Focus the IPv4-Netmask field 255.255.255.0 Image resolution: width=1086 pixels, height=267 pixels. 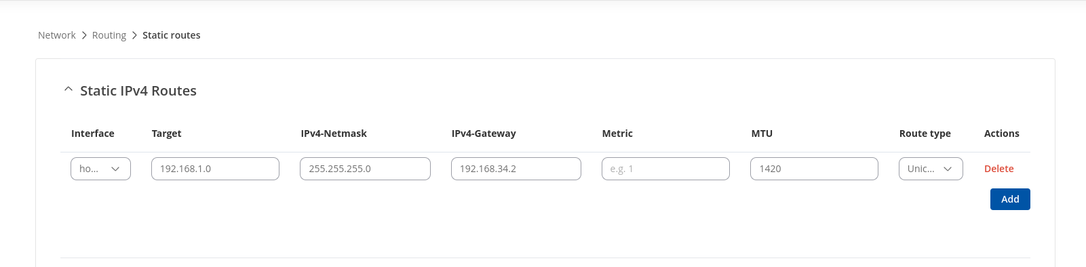(365, 169)
